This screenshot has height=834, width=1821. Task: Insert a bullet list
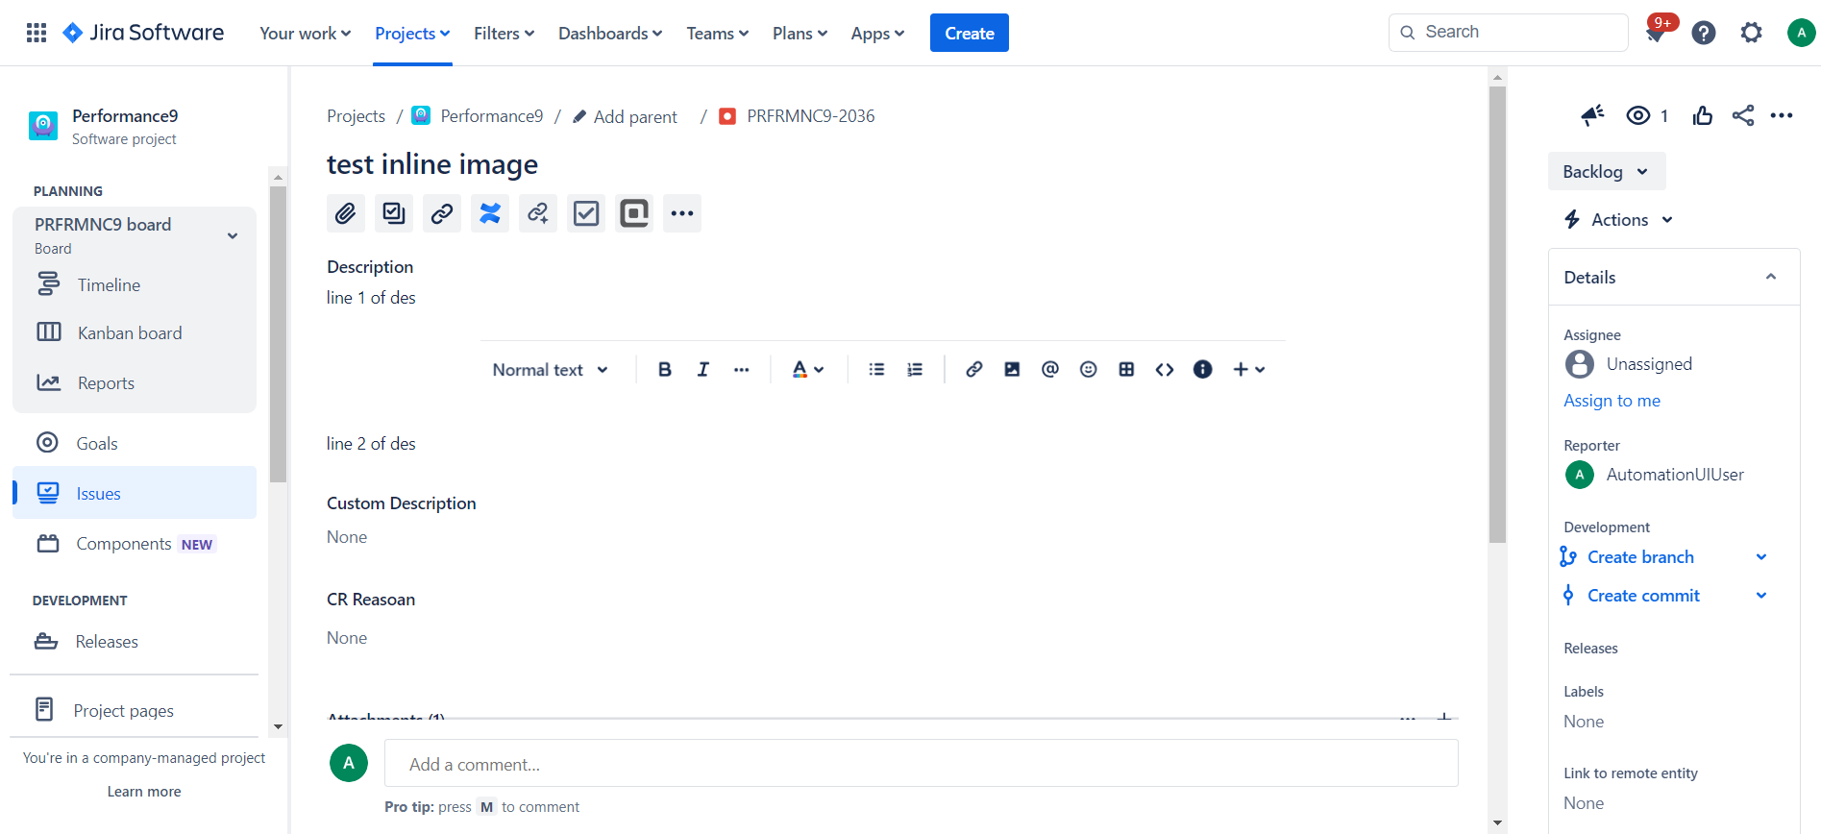point(876,370)
